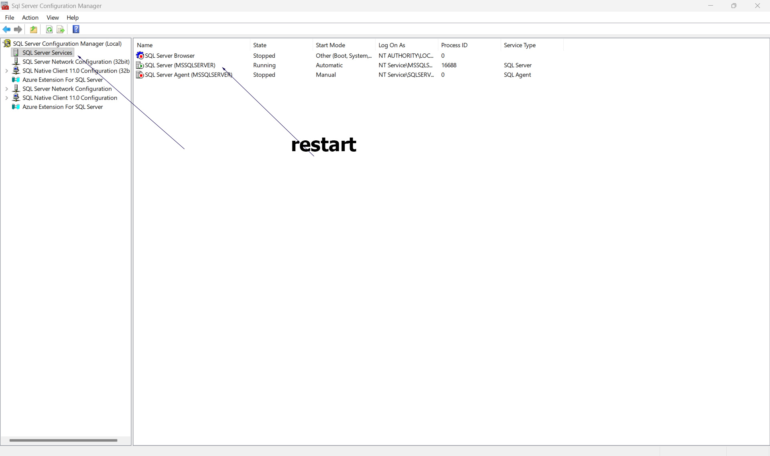Select the running SQL Server (MSSQLSERVER) row
The height and width of the screenshot is (456, 770).
[180, 65]
